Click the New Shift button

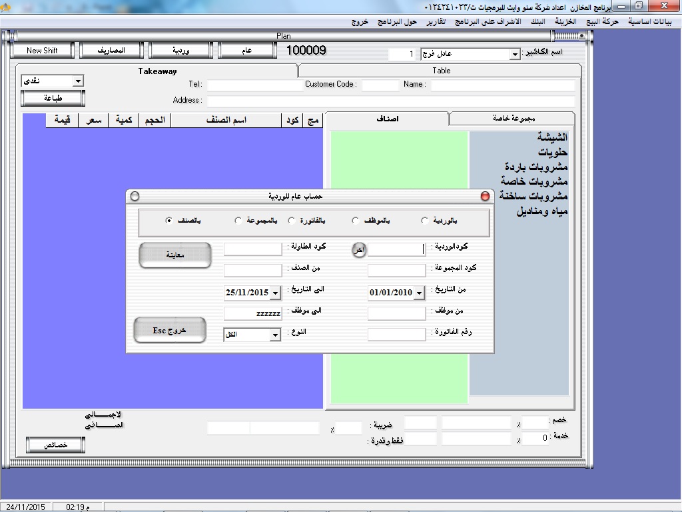tap(43, 51)
